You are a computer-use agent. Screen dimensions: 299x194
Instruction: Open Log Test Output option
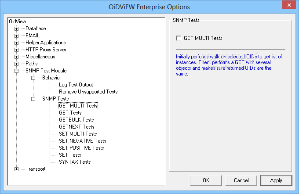(76, 85)
